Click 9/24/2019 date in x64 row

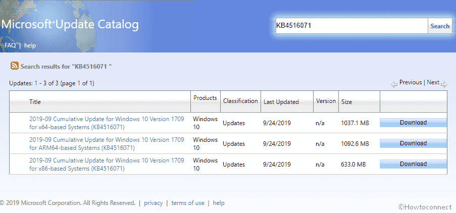click(277, 123)
